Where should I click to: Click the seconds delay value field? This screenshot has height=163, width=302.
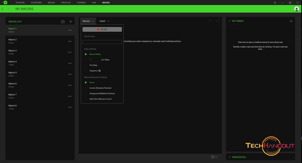(95, 60)
